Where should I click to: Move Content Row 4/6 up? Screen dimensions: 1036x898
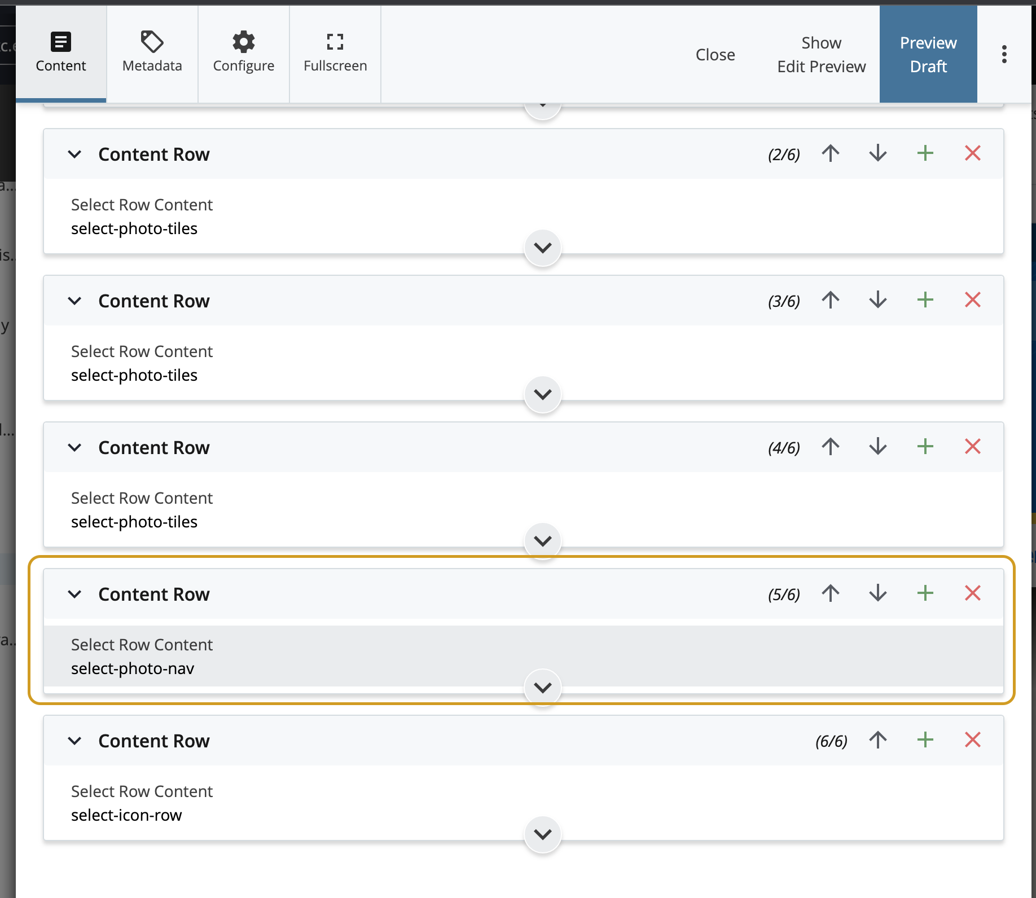pos(831,447)
